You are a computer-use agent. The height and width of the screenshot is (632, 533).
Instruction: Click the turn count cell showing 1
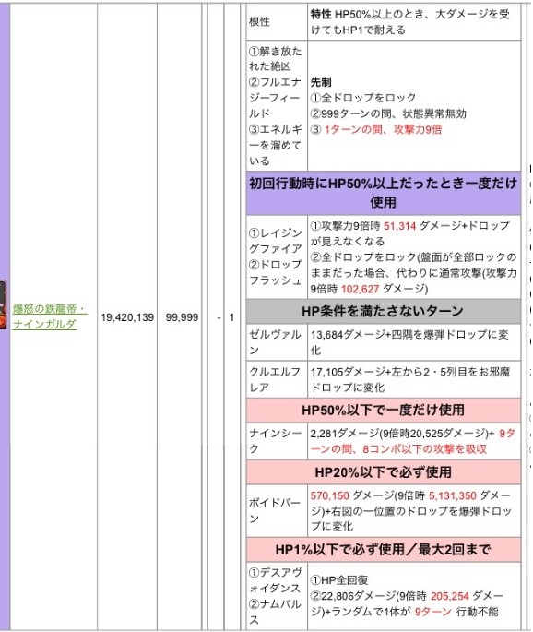click(231, 317)
